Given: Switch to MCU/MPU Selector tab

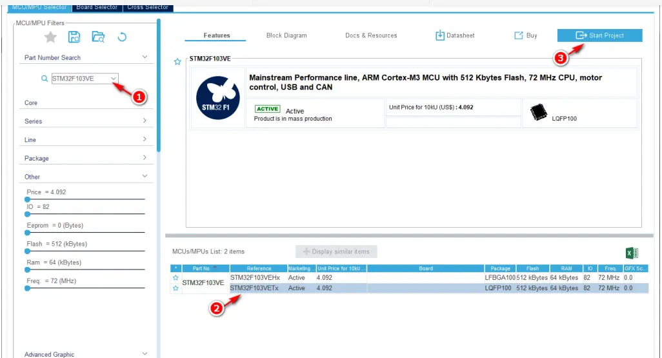Looking at the screenshot, I should coord(40,6).
